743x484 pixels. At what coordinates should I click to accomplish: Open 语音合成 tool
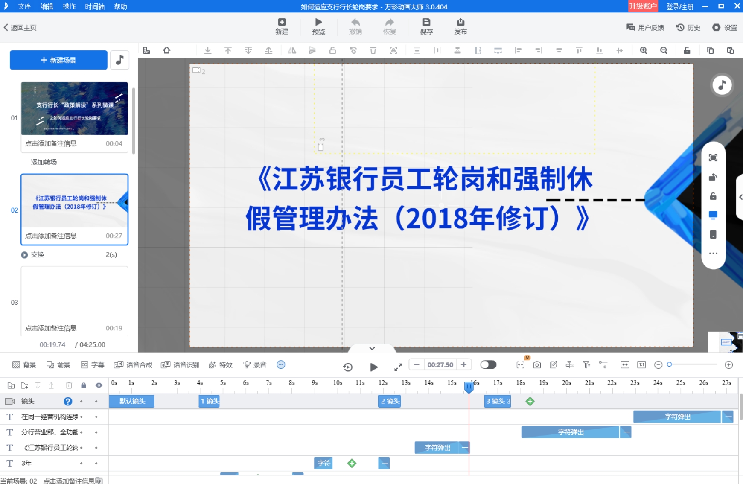point(133,365)
